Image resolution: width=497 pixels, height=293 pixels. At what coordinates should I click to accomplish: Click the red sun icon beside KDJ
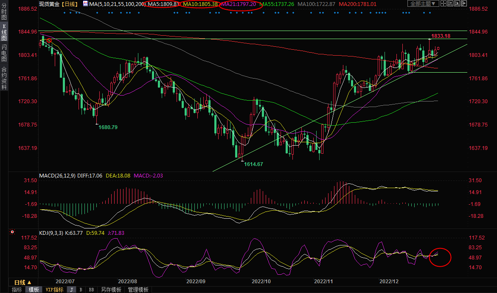[x=12, y=233]
